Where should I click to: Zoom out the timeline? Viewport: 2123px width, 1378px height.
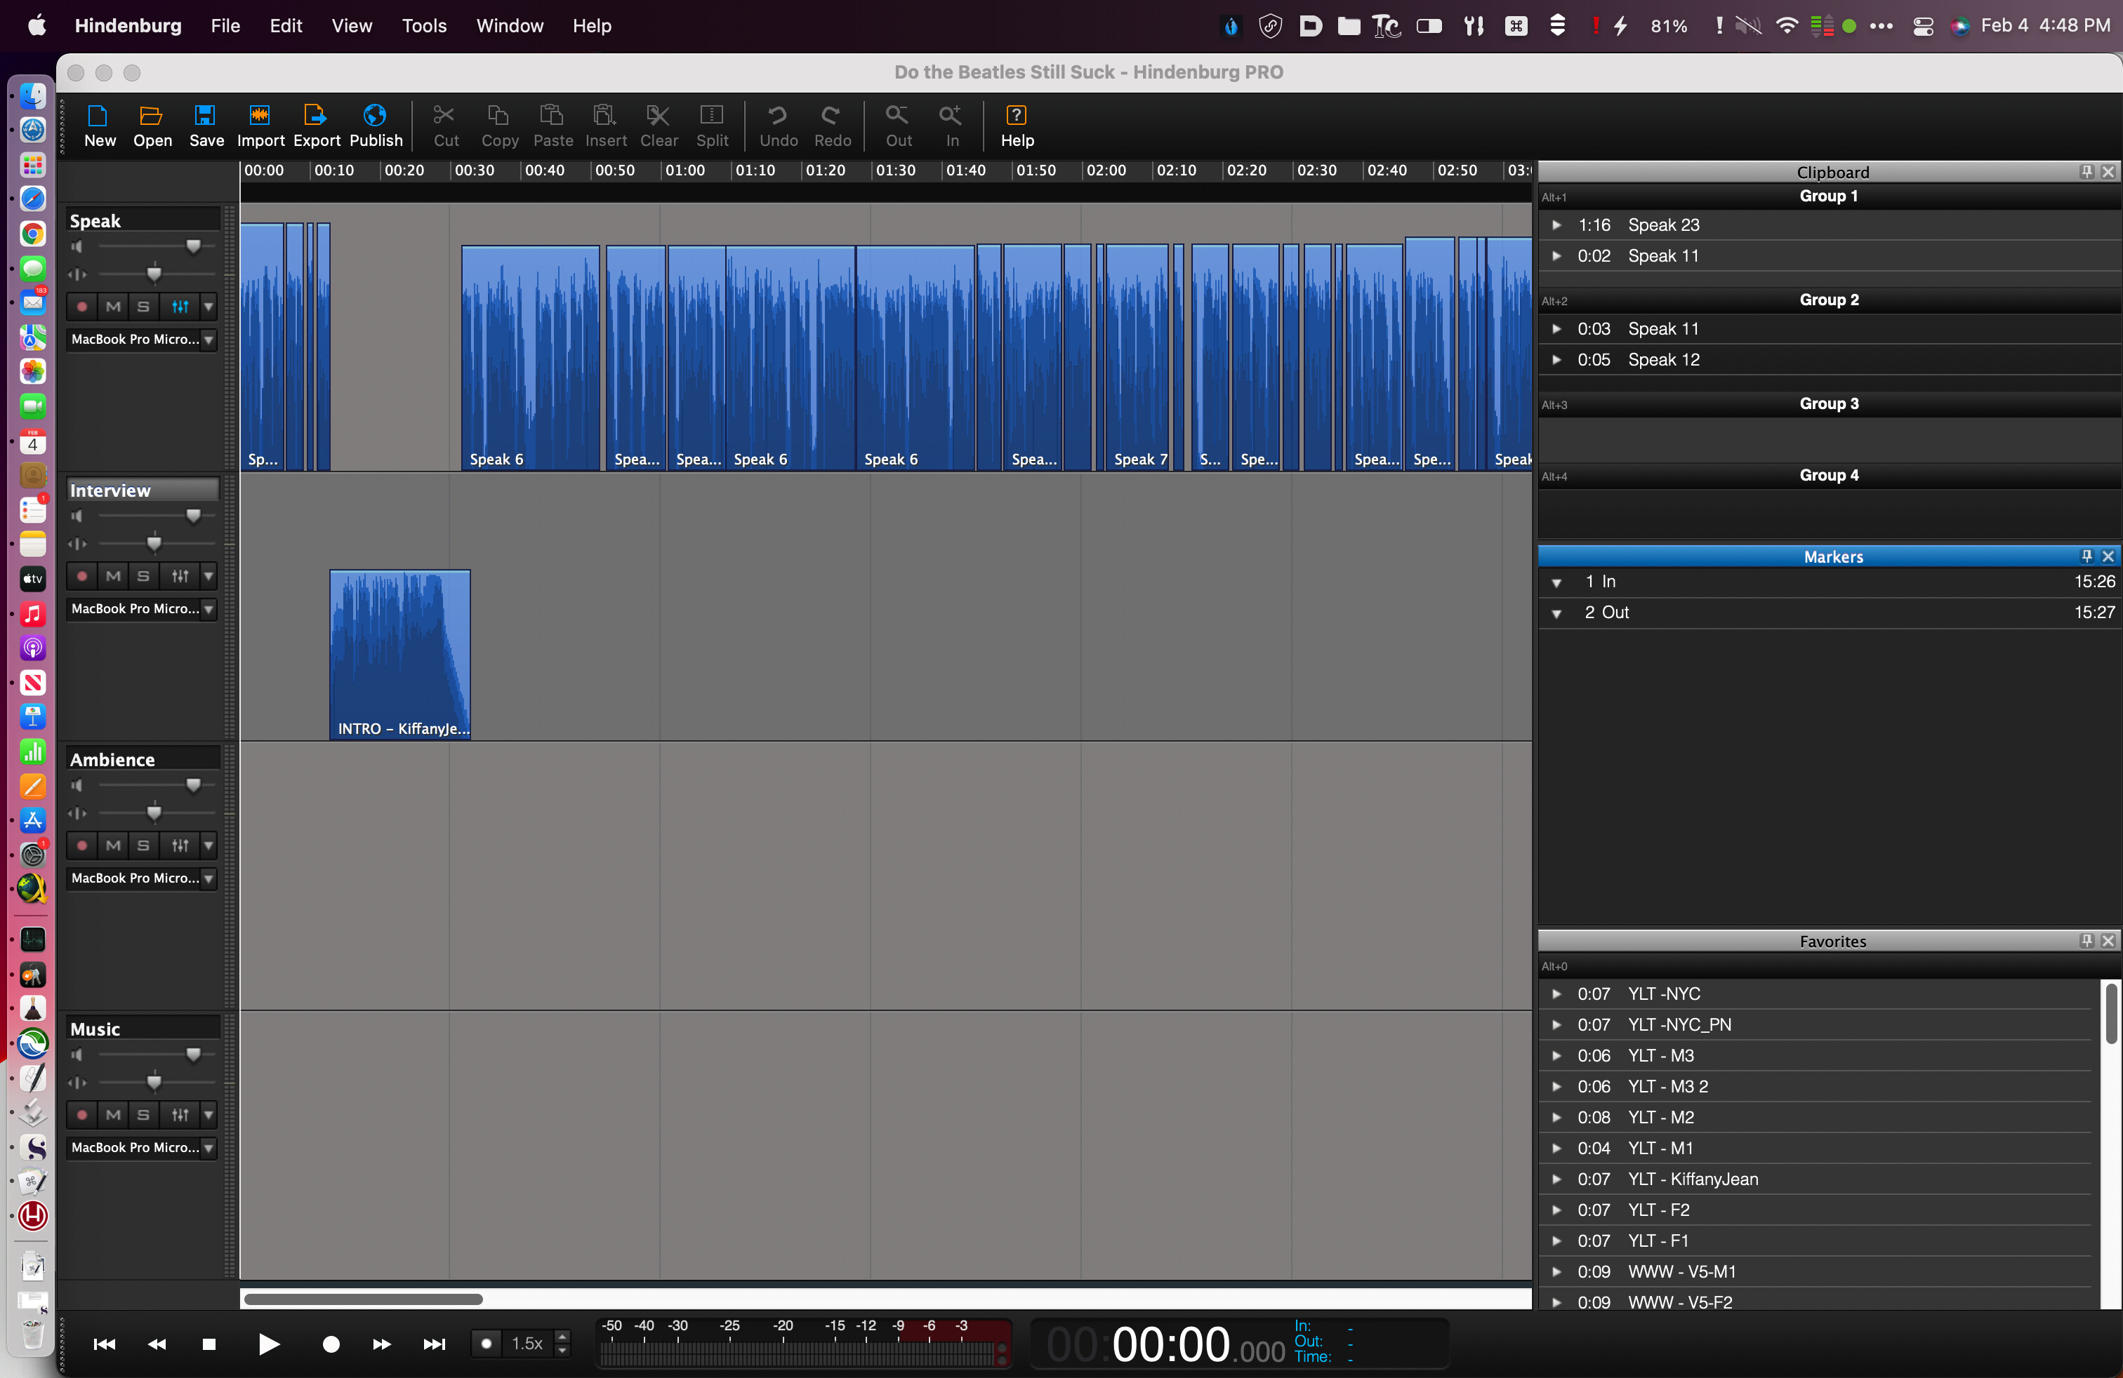coord(898,126)
